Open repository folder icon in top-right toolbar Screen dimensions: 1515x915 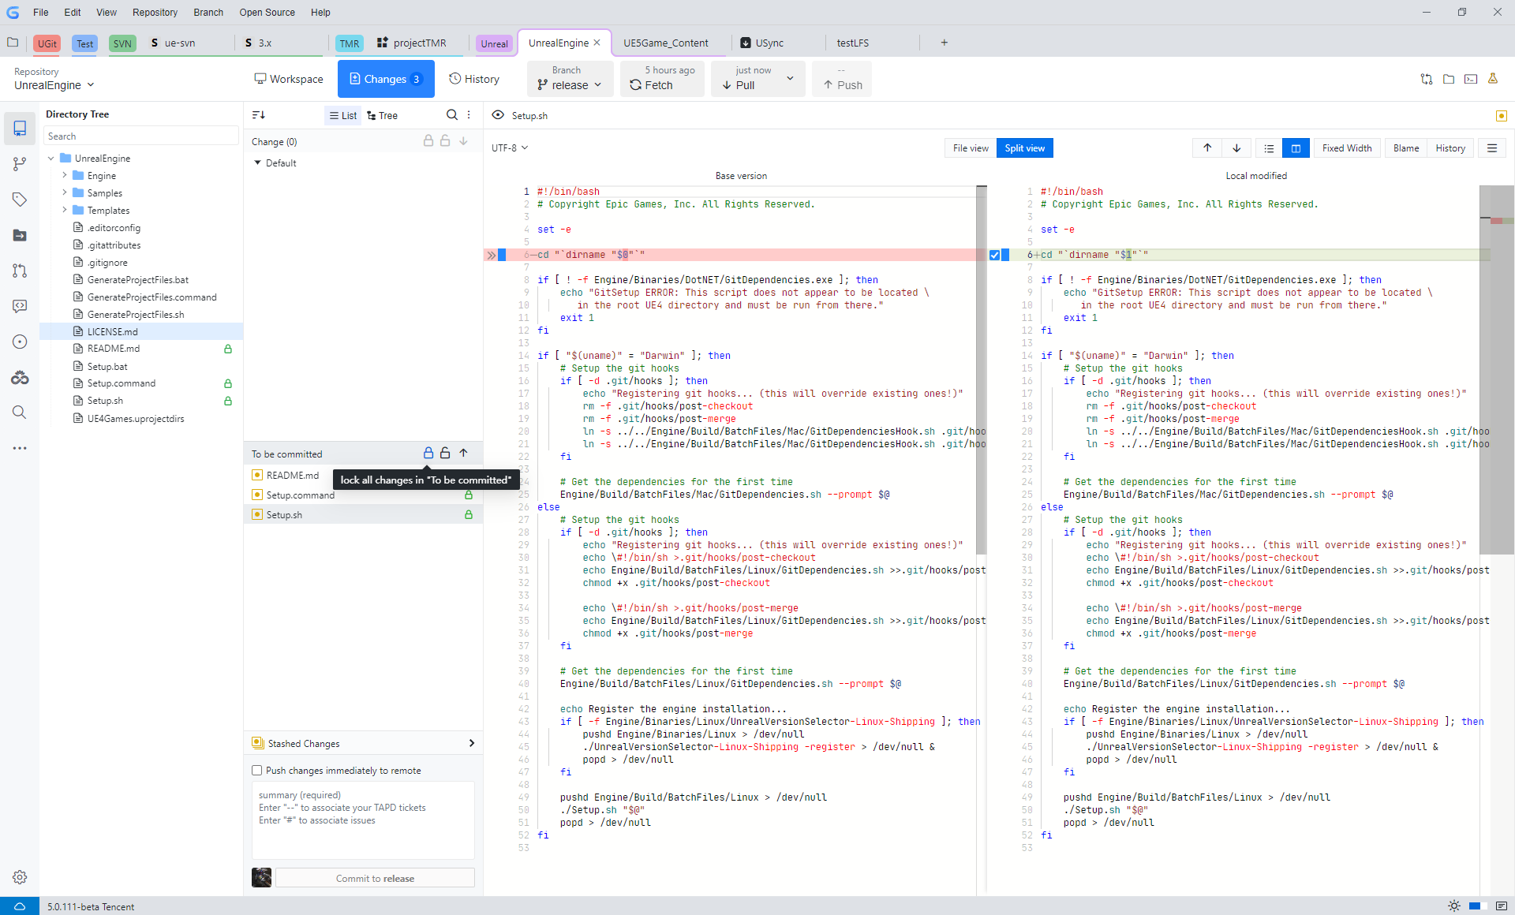pos(1449,79)
